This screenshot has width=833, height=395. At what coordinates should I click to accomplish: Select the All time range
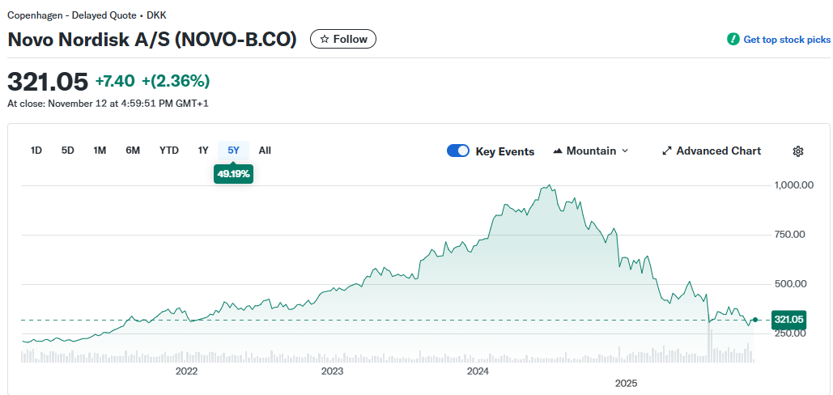click(x=265, y=151)
